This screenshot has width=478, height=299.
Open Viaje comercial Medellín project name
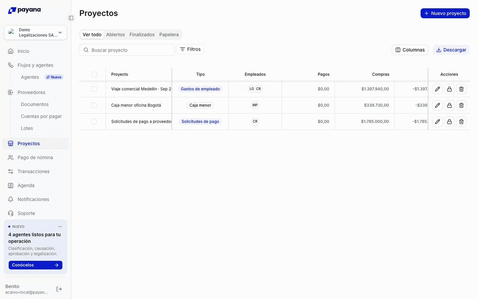(x=141, y=89)
